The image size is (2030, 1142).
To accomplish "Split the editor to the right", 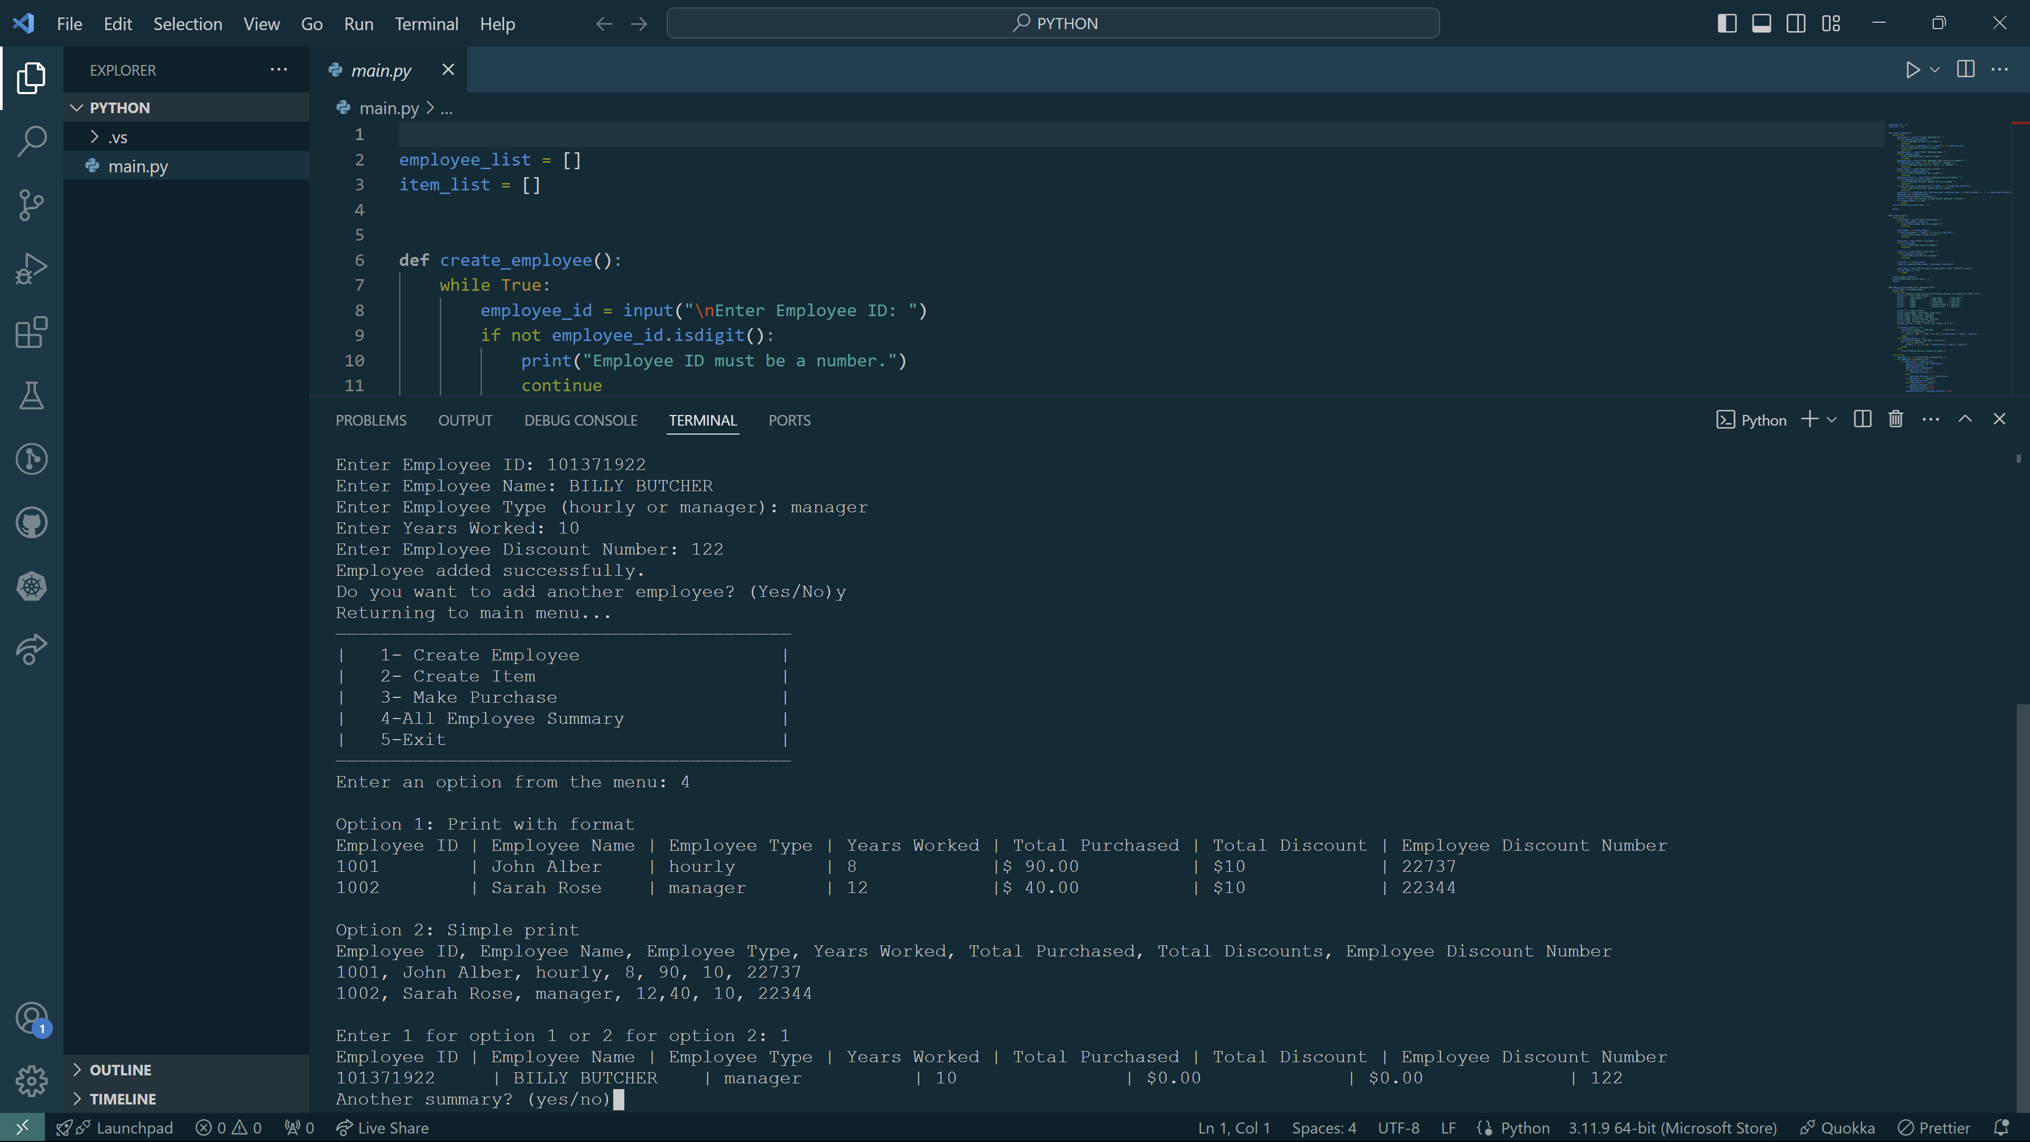I will pos(1966,70).
